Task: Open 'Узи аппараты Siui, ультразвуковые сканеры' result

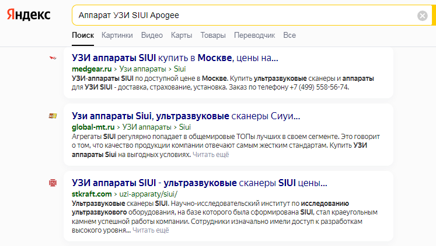Action: [186, 115]
